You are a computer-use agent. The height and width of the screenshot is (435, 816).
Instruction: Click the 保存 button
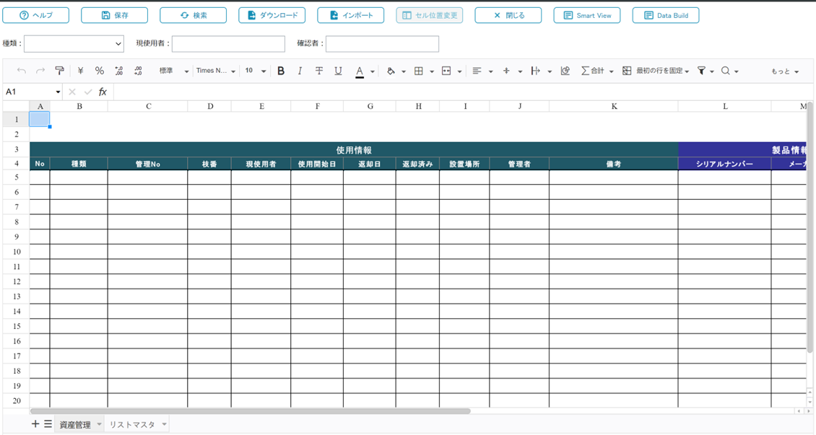pyautogui.click(x=115, y=15)
